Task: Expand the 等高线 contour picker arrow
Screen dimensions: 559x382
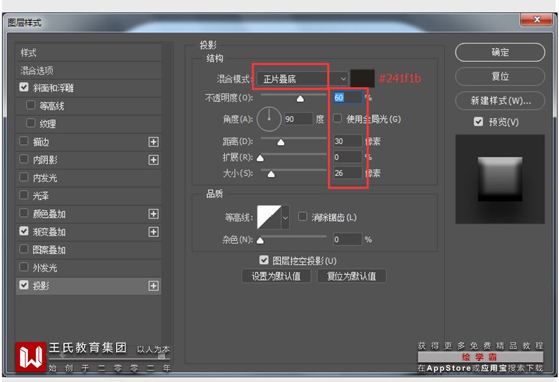Action: [x=285, y=217]
